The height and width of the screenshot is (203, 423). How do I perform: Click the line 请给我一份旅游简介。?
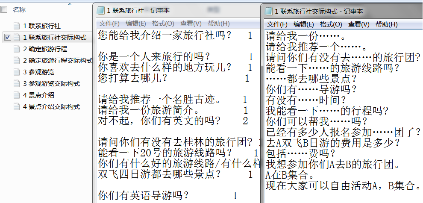coord(148,110)
